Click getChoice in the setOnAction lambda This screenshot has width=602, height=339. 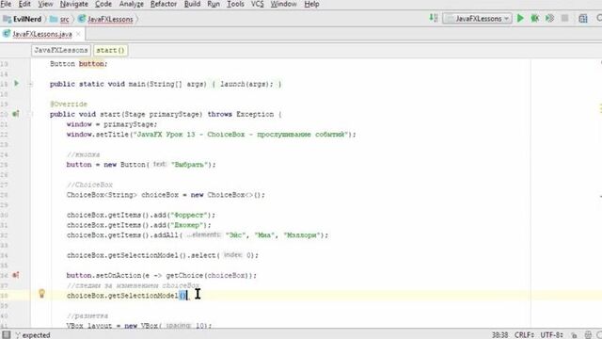184,276
